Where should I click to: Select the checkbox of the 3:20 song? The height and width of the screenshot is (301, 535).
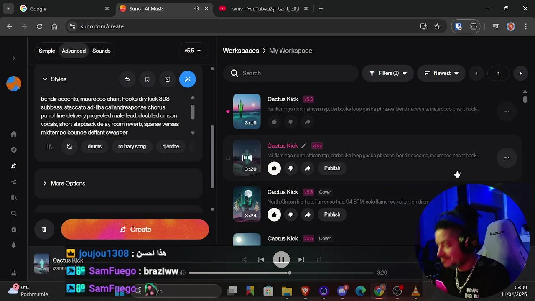pos(228,158)
